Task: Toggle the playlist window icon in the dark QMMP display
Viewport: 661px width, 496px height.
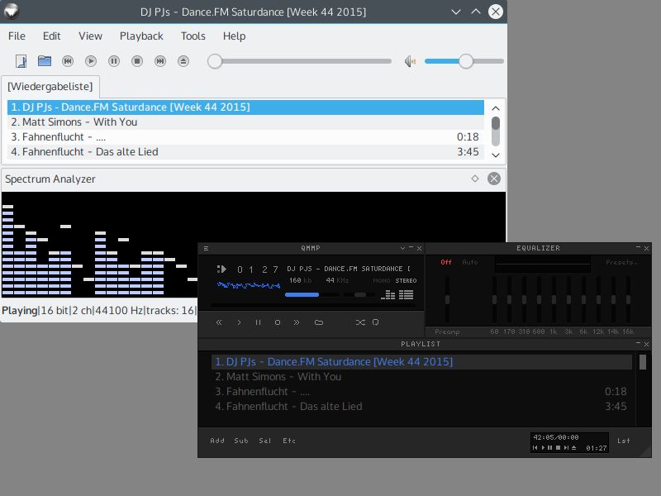Action: pyautogui.click(x=406, y=294)
